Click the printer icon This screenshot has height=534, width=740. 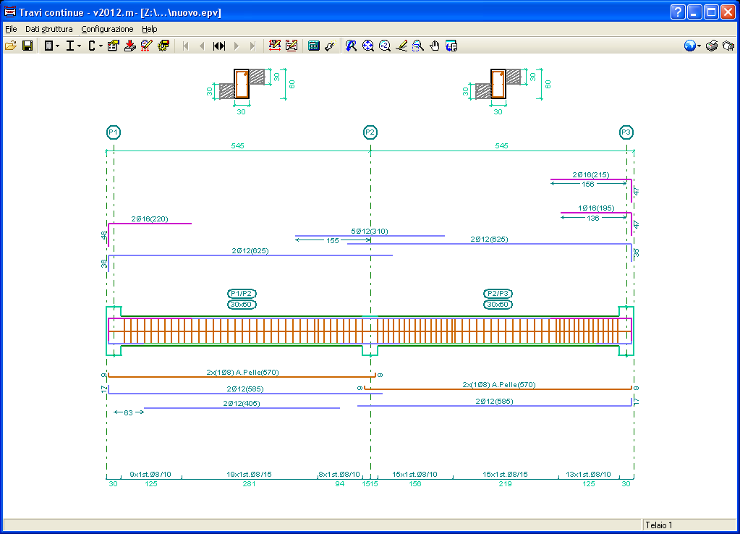[712, 46]
